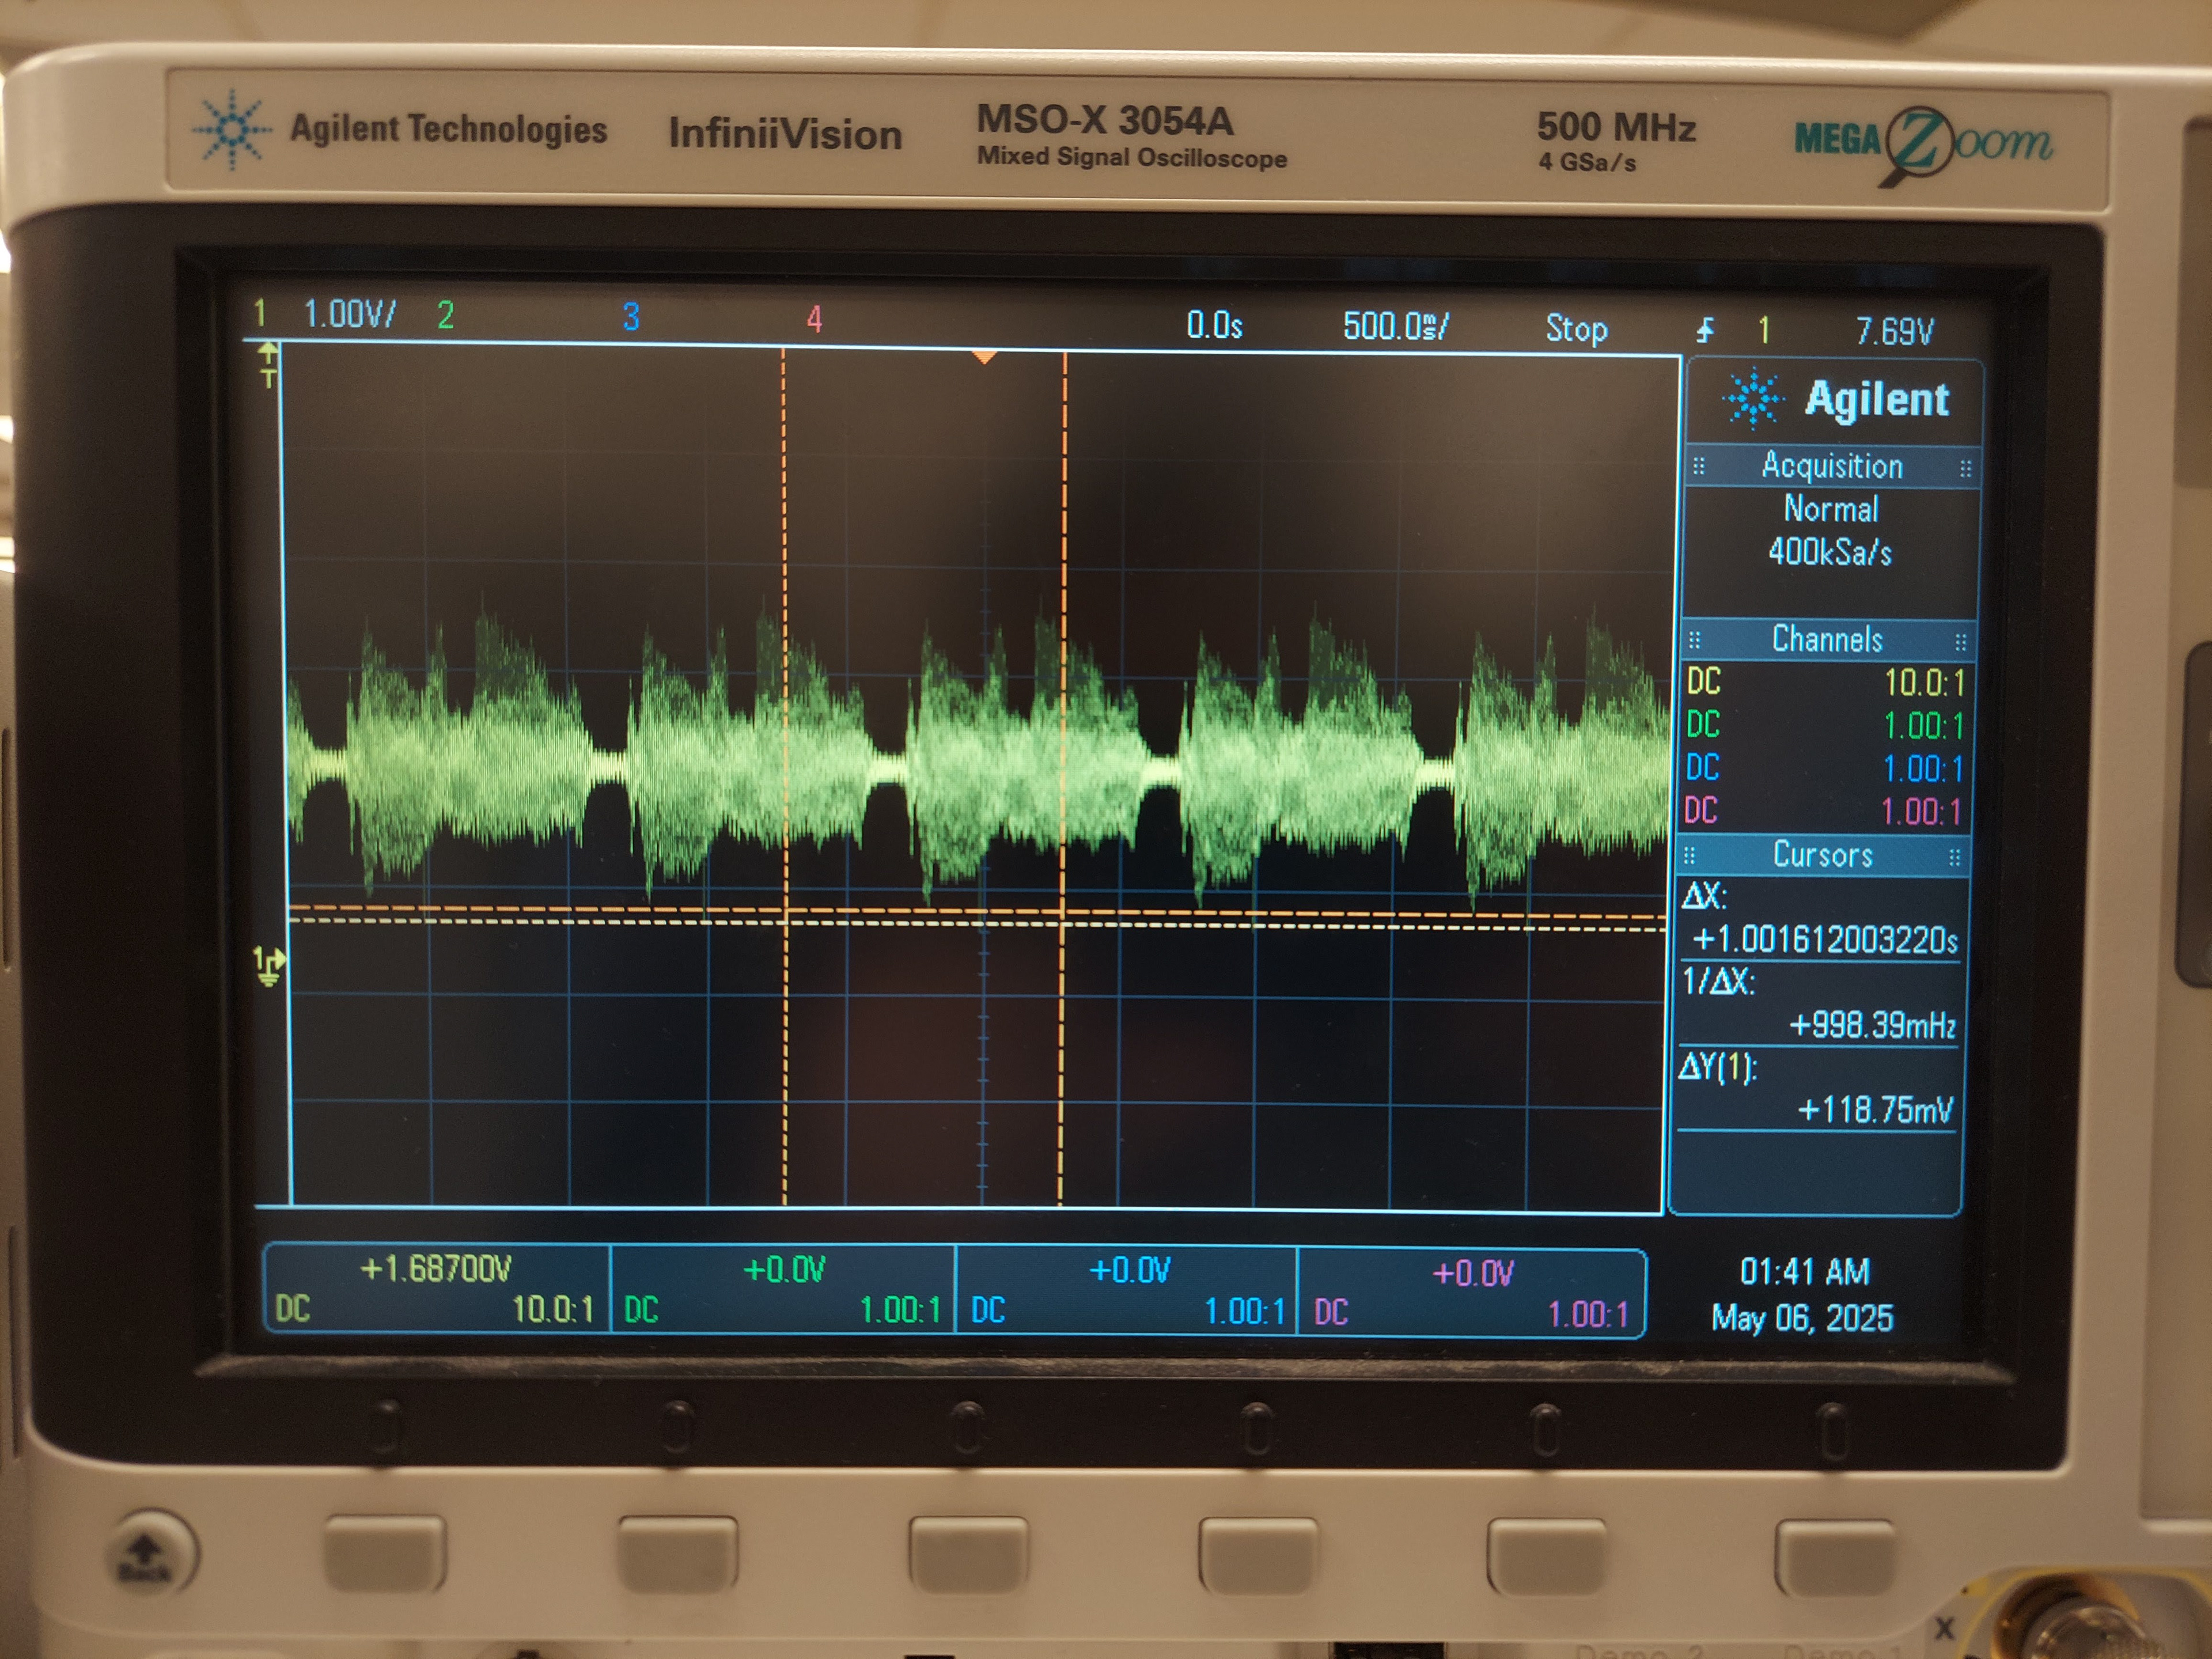Open channel 4 DC softkey menu
The height and width of the screenshot is (1659, 2212).
tap(1472, 1292)
